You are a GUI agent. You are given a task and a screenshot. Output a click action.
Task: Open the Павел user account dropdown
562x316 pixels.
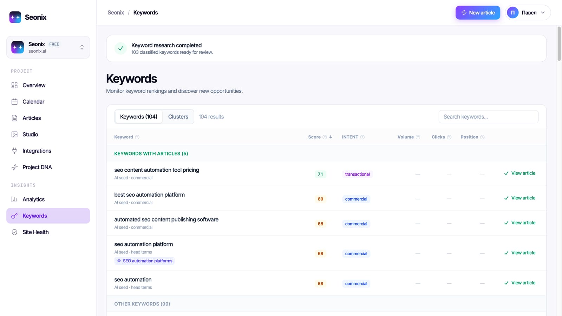pyautogui.click(x=528, y=13)
